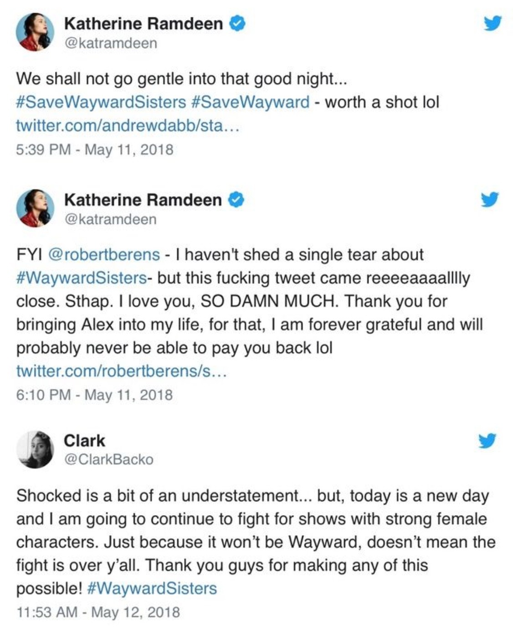Click the verified badge on the second Katherine Ramdeen tweet

click(236, 200)
